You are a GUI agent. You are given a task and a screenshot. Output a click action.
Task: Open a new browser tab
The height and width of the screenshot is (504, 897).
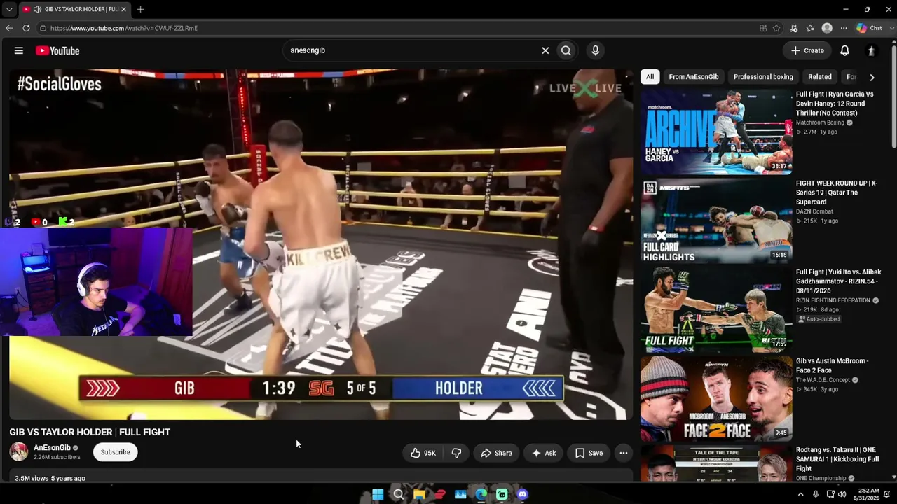140,10
